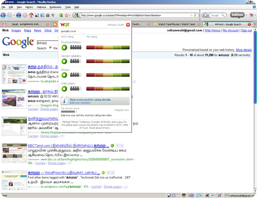Switch to Watch Tamil Movies tab
Viewport: 257px width, 198px height.
(x=177, y=24)
